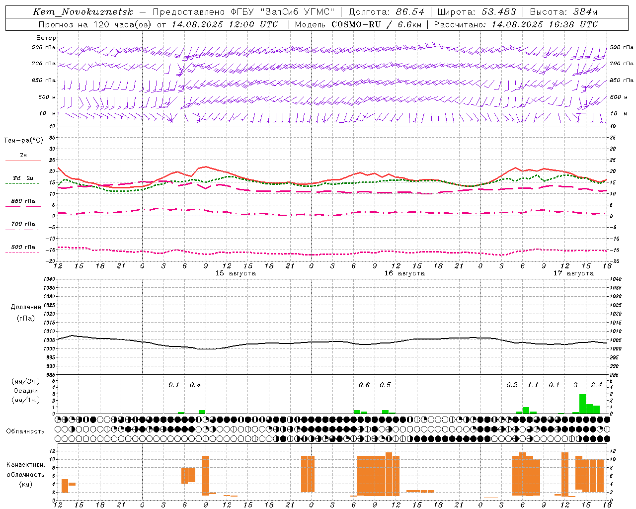Click the Облачность panel label
Screen dimensions: 636x509
pos(25,431)
